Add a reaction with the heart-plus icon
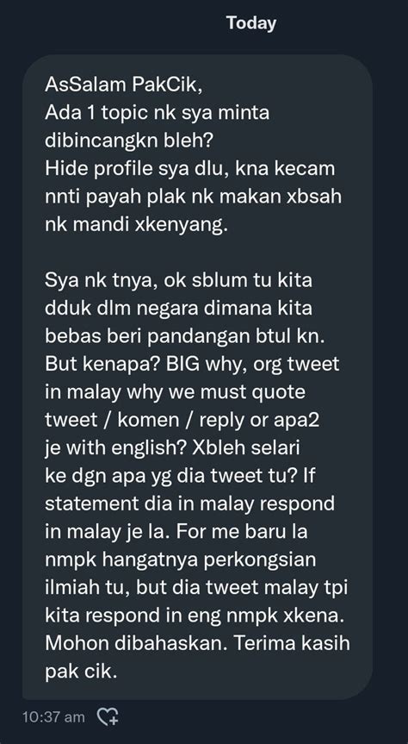This screenshot has width=408, height=744. [108, 716]
